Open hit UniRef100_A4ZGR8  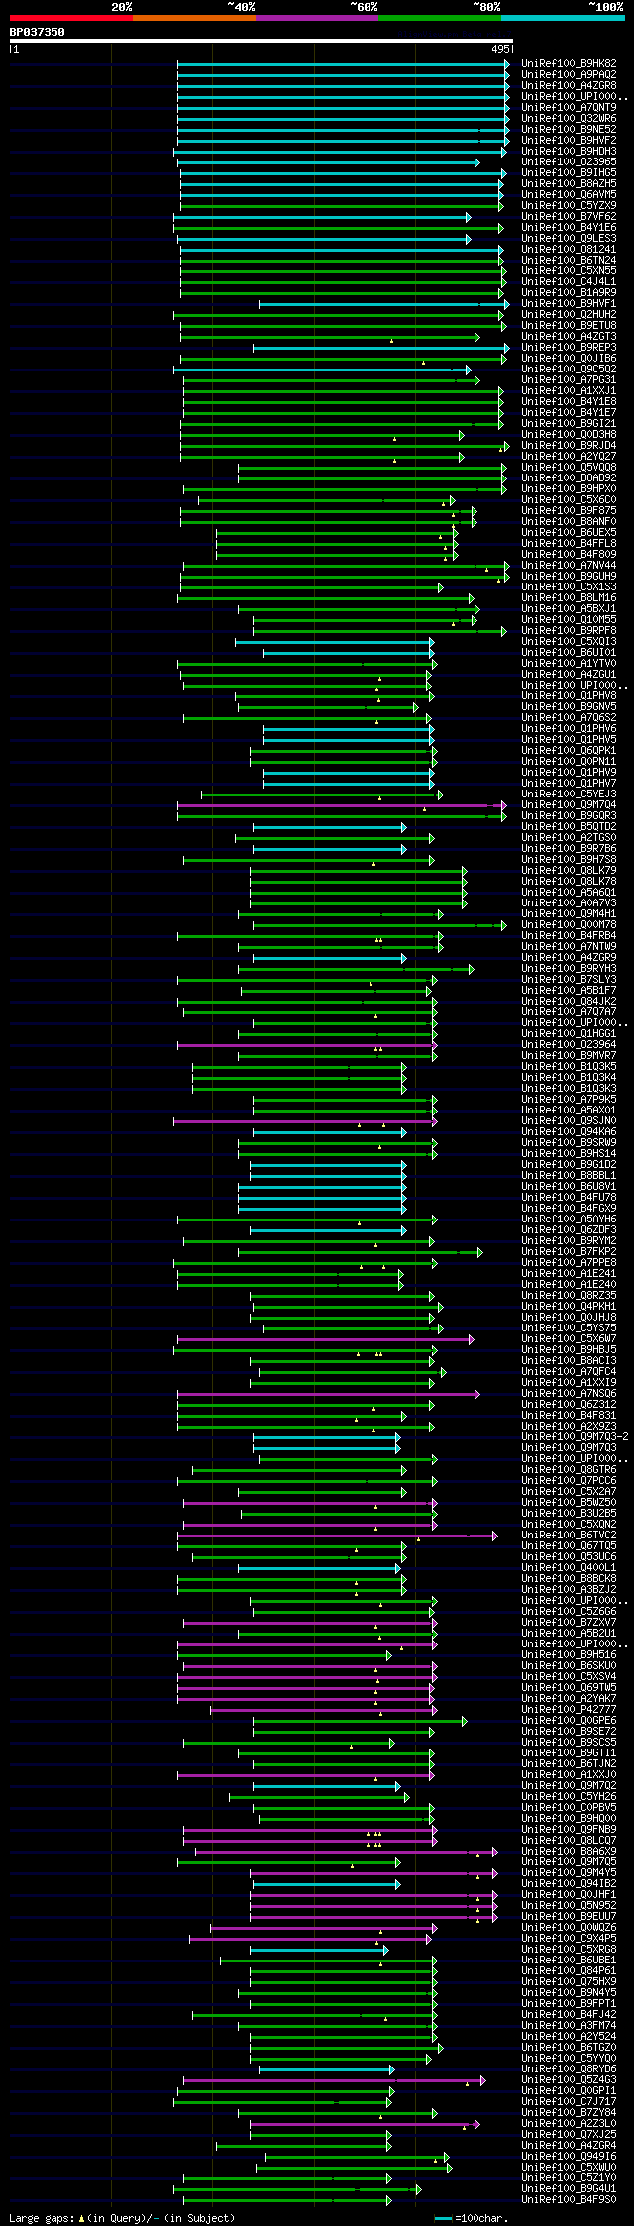click(x=569, y=85)
